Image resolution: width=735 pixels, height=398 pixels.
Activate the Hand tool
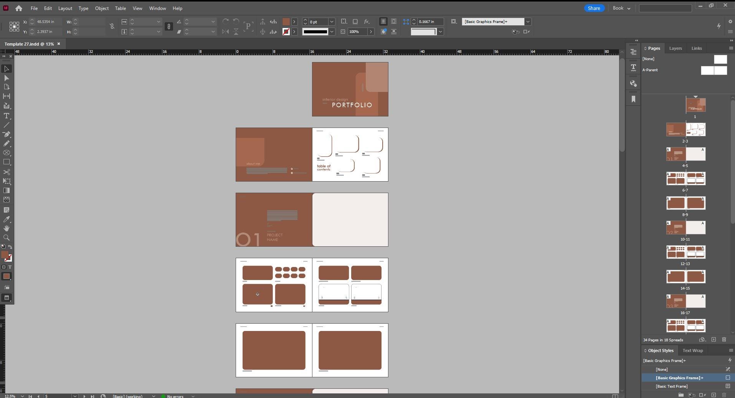7,229
